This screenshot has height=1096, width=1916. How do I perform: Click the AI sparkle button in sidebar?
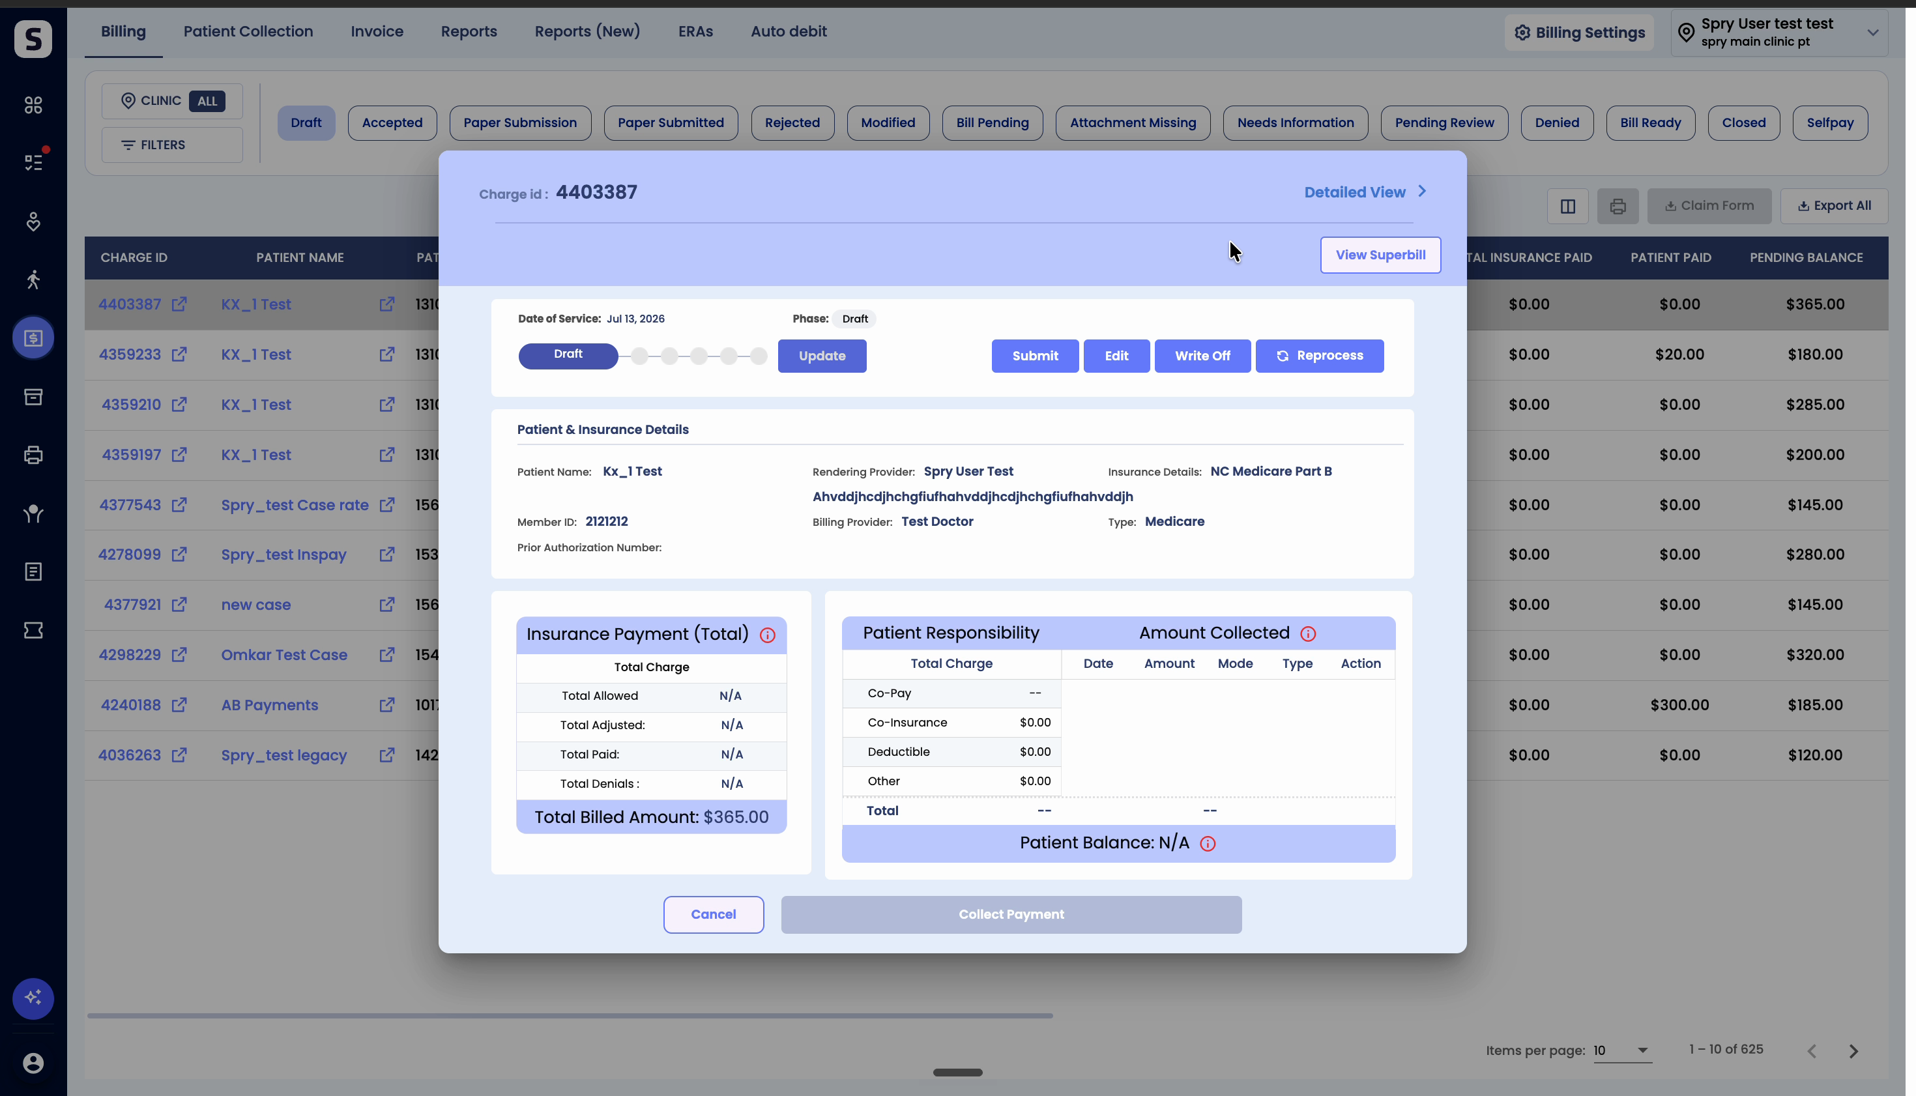[x=33, y=998]
